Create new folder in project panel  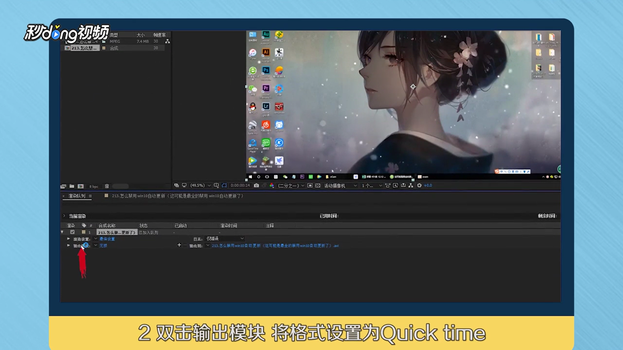[x=72, y=186]
